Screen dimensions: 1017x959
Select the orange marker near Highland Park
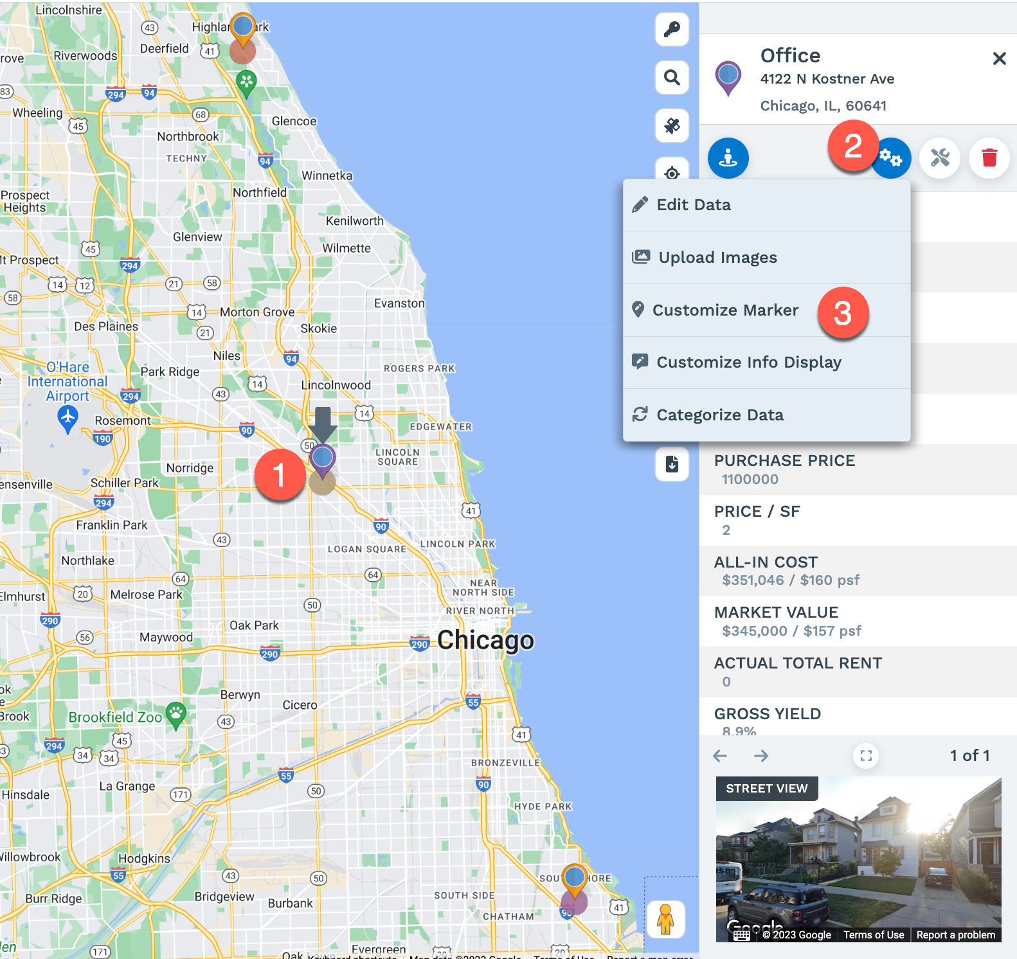pyautogui.click(x=242, y=30)
